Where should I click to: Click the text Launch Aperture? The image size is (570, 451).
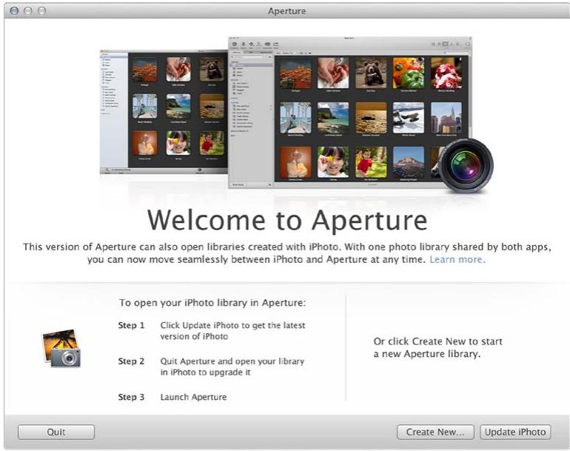tap(193, 397)
